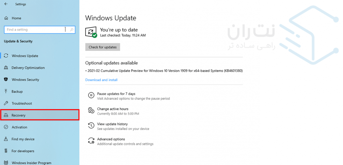Image resolution: width=343 pixels, height=165 pixels.
Task: Click the Windows Update sync icon in sidebar
Action: pyautogui.click(x=6, y=56)
